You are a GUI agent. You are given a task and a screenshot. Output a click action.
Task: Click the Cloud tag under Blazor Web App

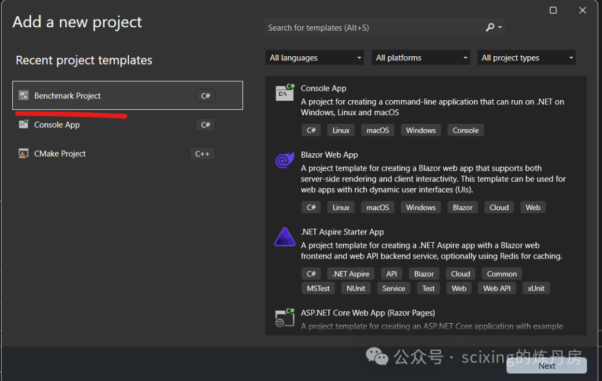[x=499, y=207]
